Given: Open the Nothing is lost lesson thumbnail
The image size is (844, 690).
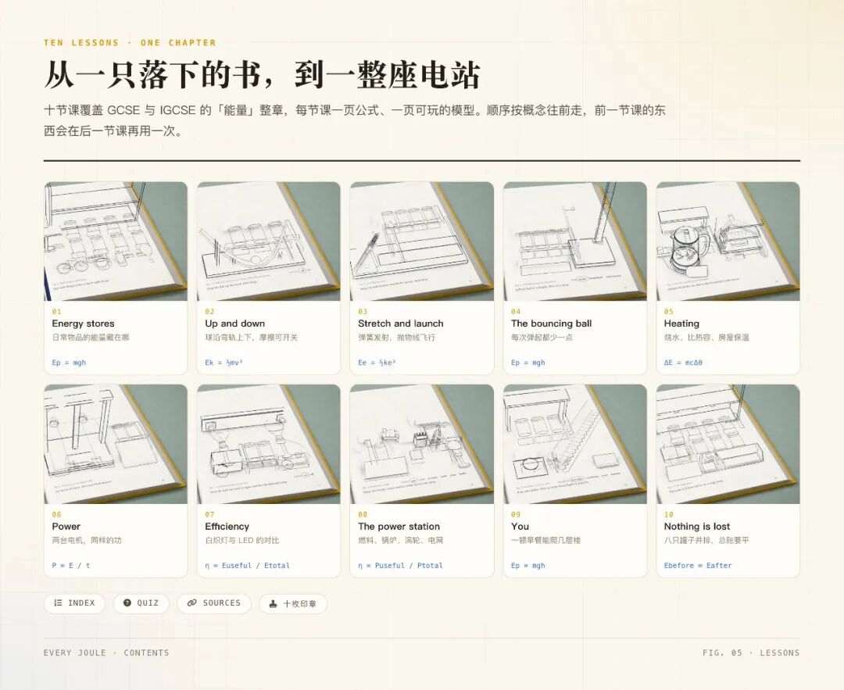Looking at the screenshot, I should coord(728,444).
